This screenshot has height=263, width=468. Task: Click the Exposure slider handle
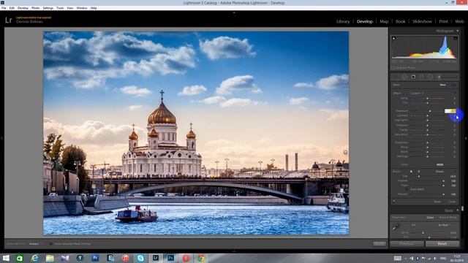point(430,111)
